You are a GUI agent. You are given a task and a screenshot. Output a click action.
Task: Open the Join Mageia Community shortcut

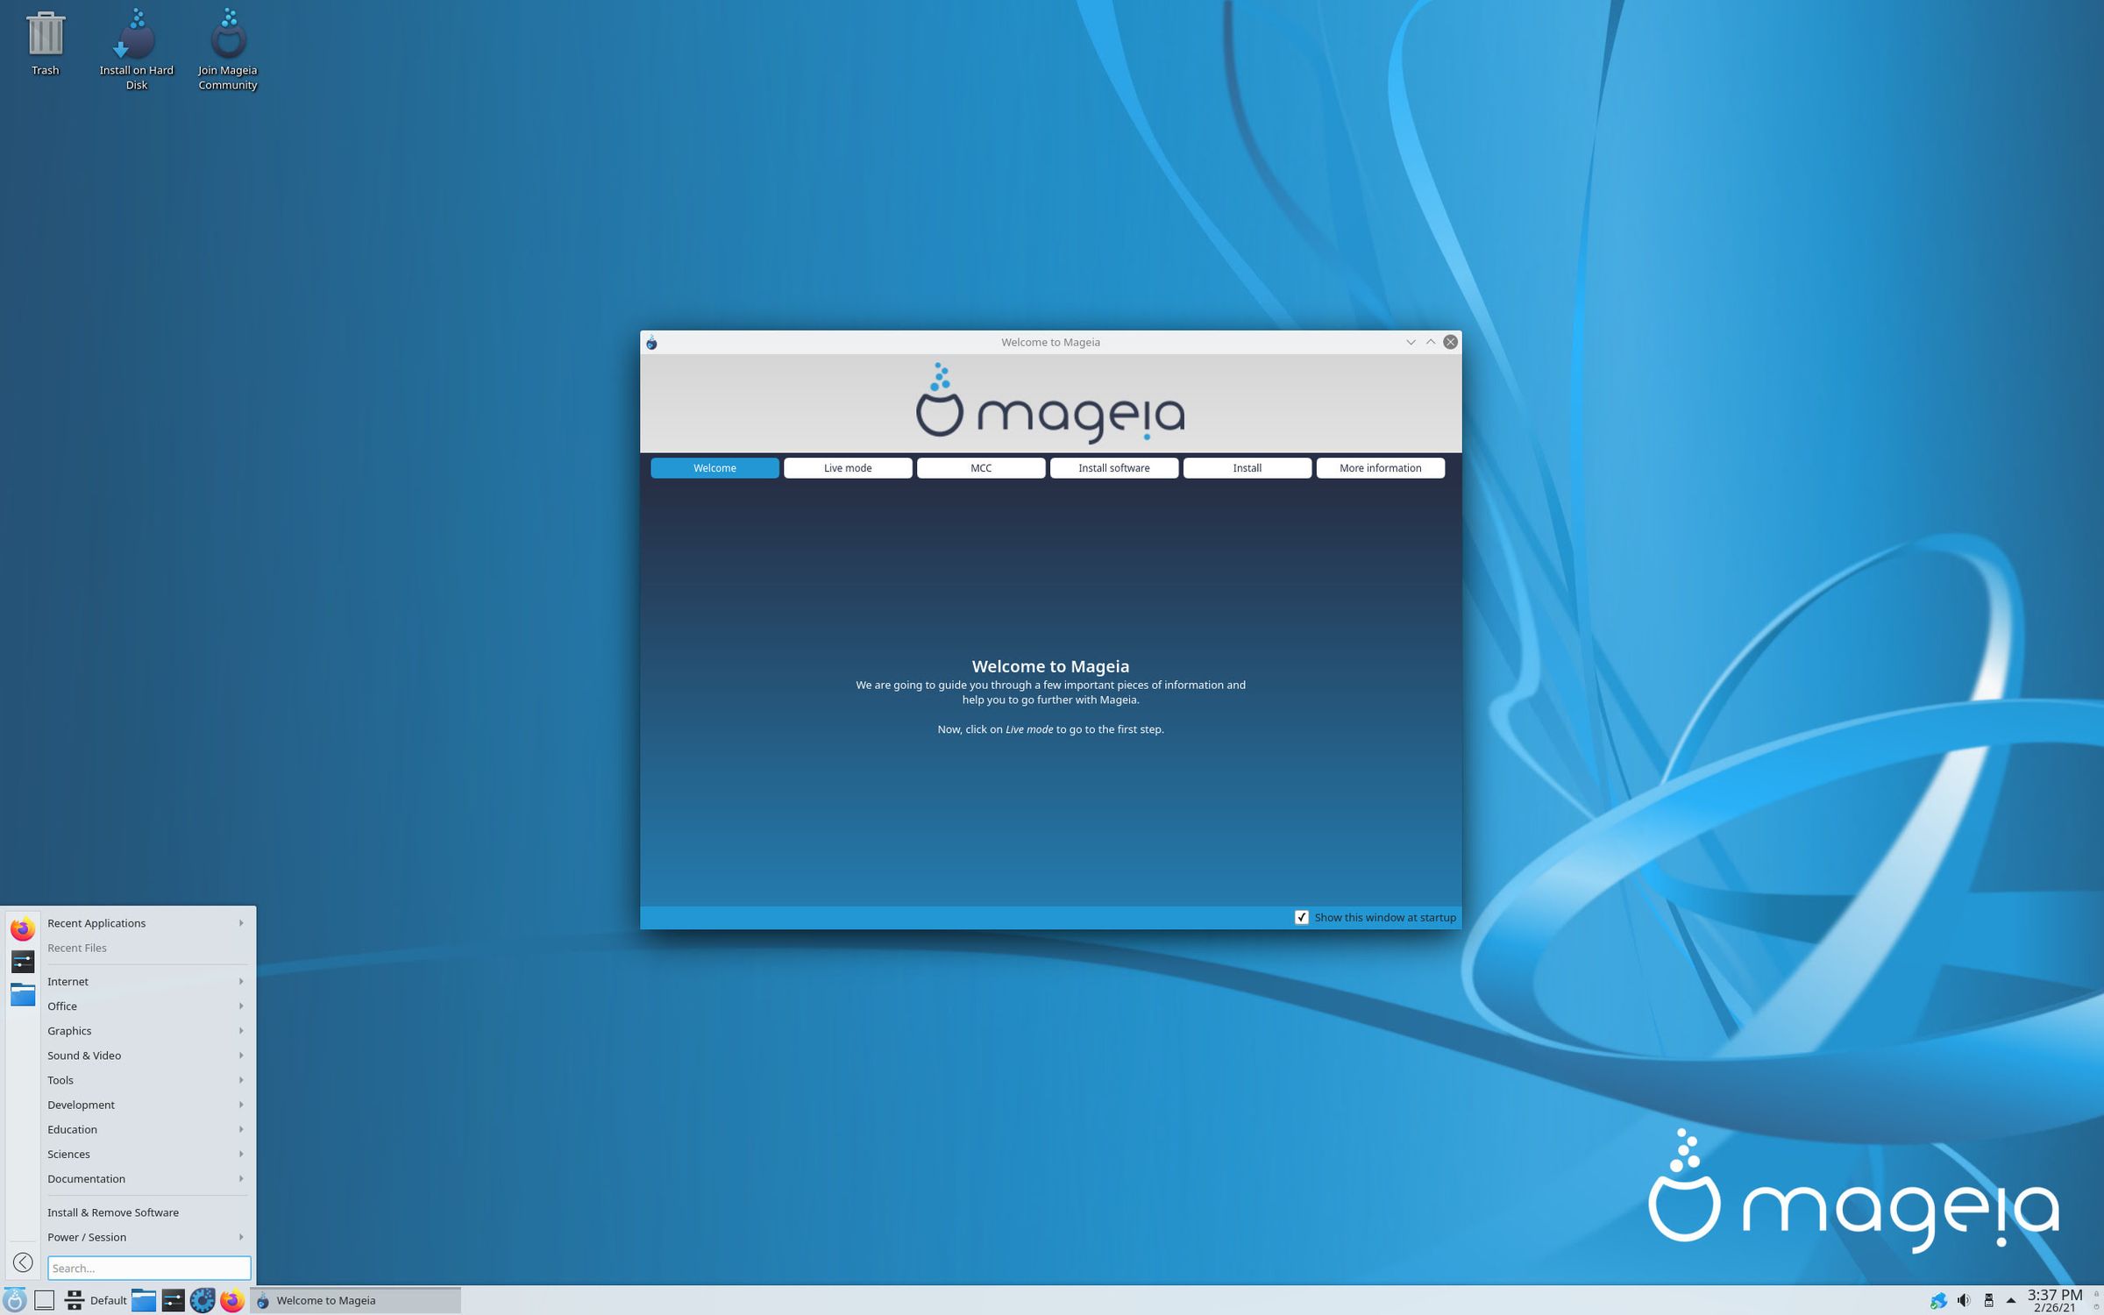pos(228,39)
